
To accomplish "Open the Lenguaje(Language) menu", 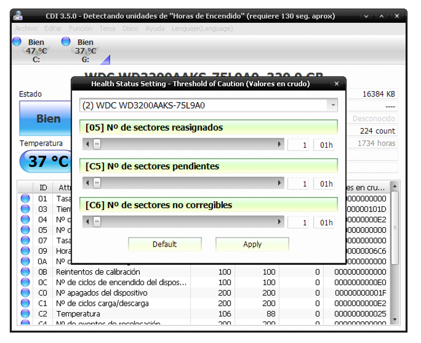I will (202, 28).
